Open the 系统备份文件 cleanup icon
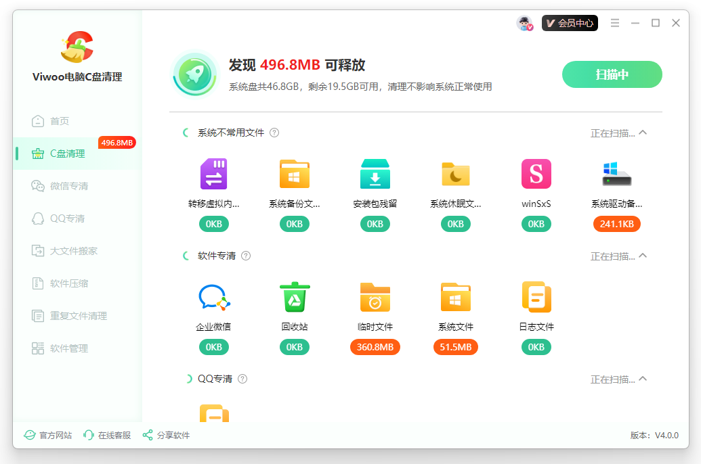The width and height of the screenshot is (701, 464). (294, 174)
